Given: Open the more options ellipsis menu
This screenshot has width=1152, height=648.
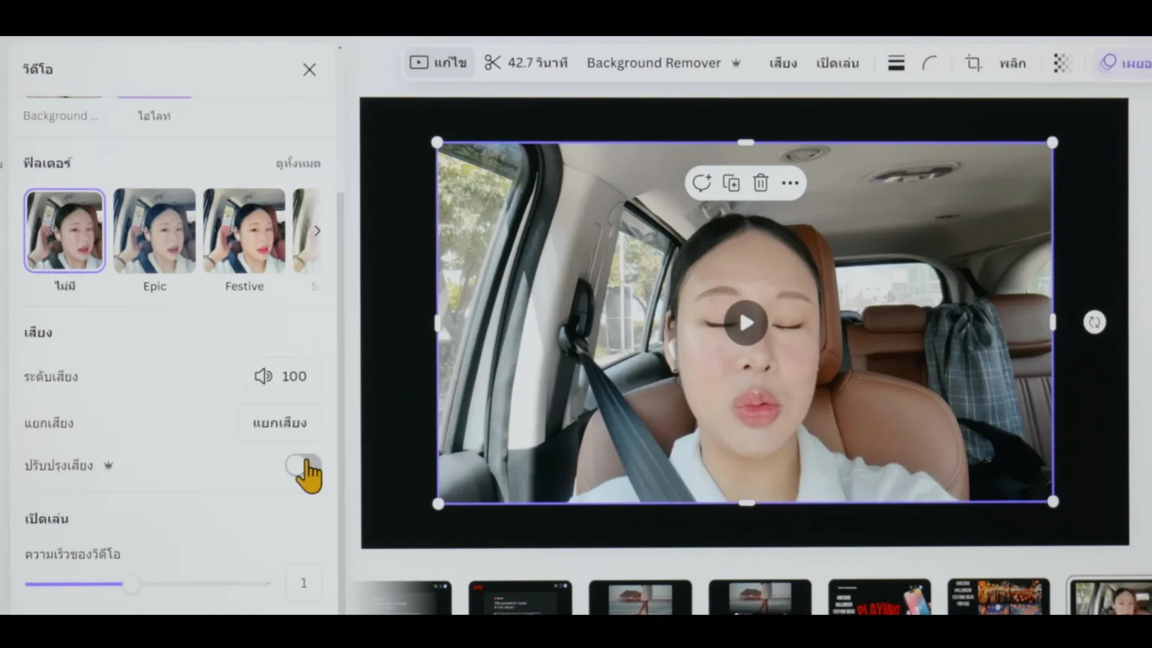Looking at the screenshot, I should (790, 183).
